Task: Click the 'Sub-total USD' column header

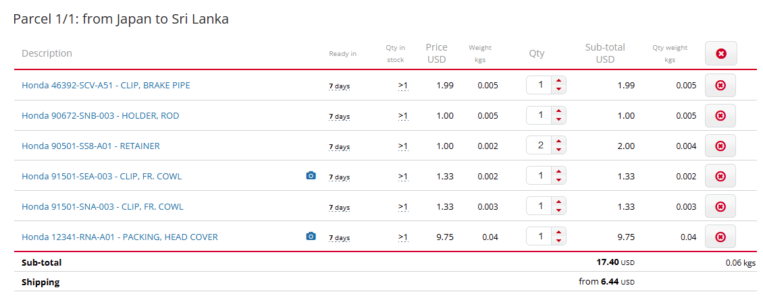Action: click(x=605, y=53)
